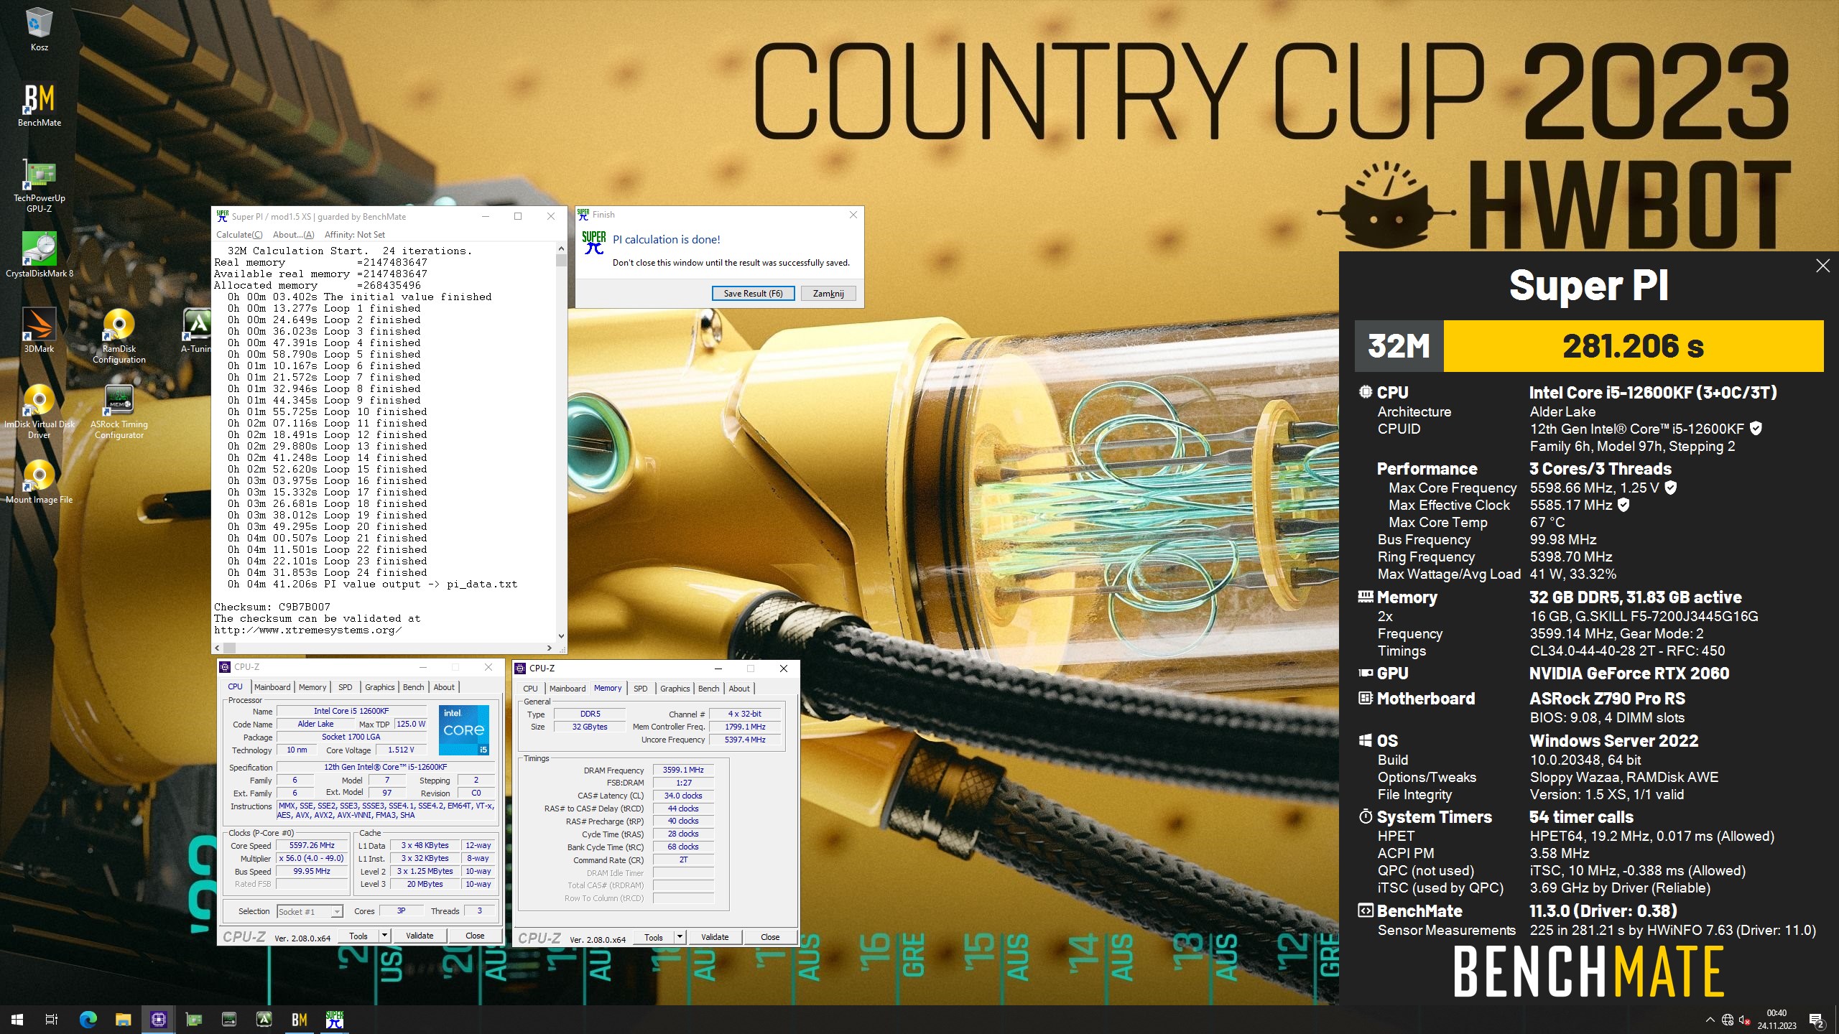Image resolution: width=1839 pixels, height=1034 pixels.
Task: Open A-Tuning desktop shortcut
Action: (197, 330)
